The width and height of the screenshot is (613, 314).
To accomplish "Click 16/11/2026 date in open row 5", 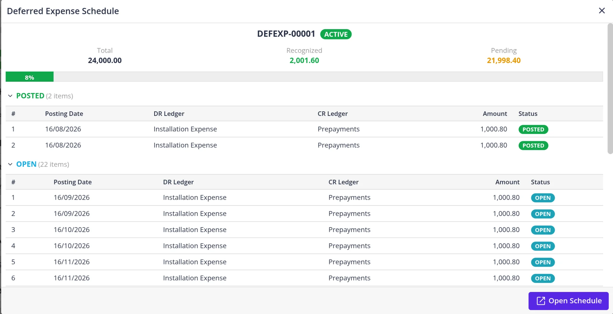I will tap(72, 262).
